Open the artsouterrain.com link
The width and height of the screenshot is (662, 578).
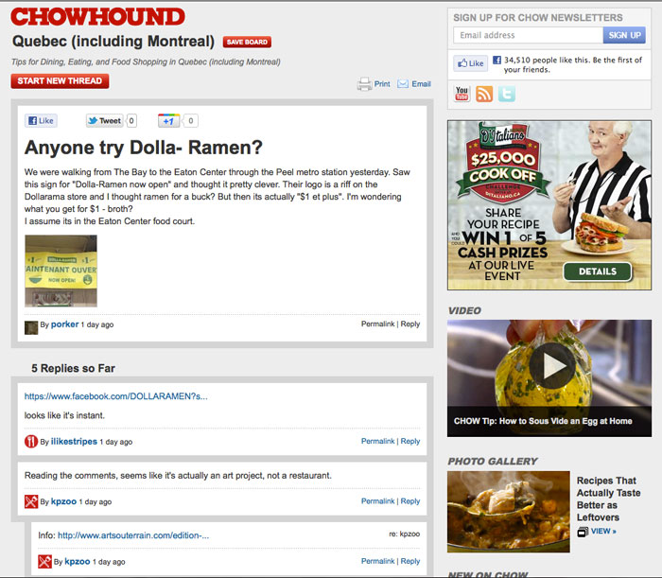point(133,535)
